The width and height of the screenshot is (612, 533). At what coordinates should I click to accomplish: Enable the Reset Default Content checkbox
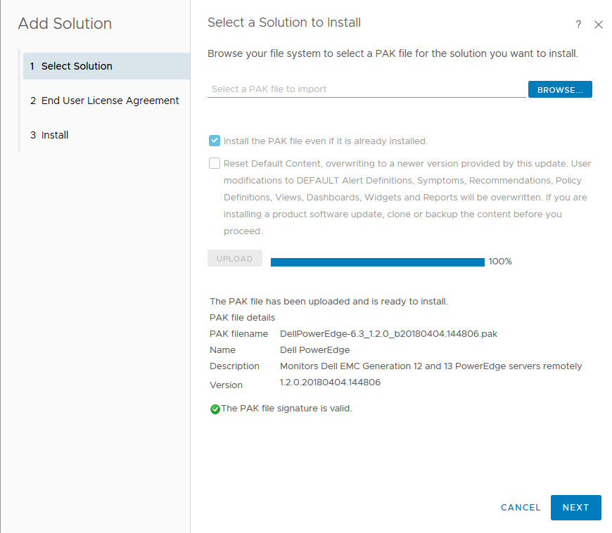pyautogui.click(x=215, y=164)
